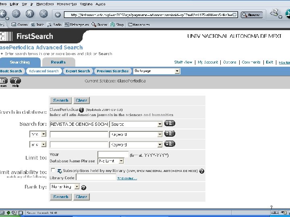Screen dimensions: 290x217
Task: Open Correo in the personal toolbar
Action: click(x=19, y=25)
